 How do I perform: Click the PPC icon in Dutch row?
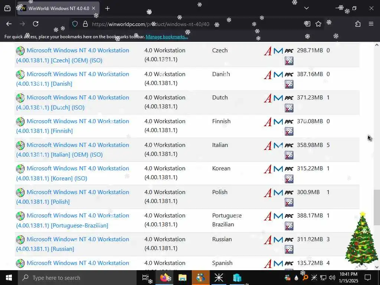(x=289, y=98)
